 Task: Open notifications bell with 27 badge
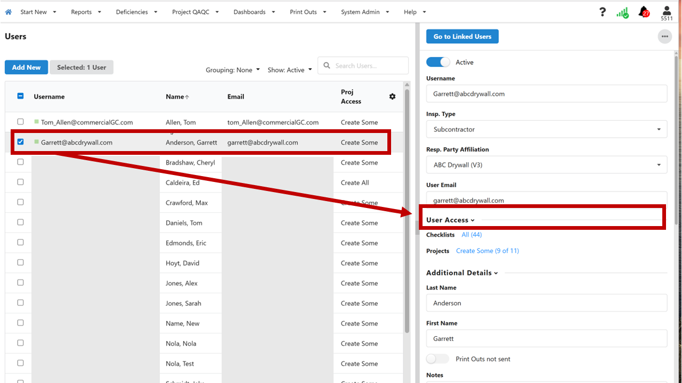click(644, 12)
